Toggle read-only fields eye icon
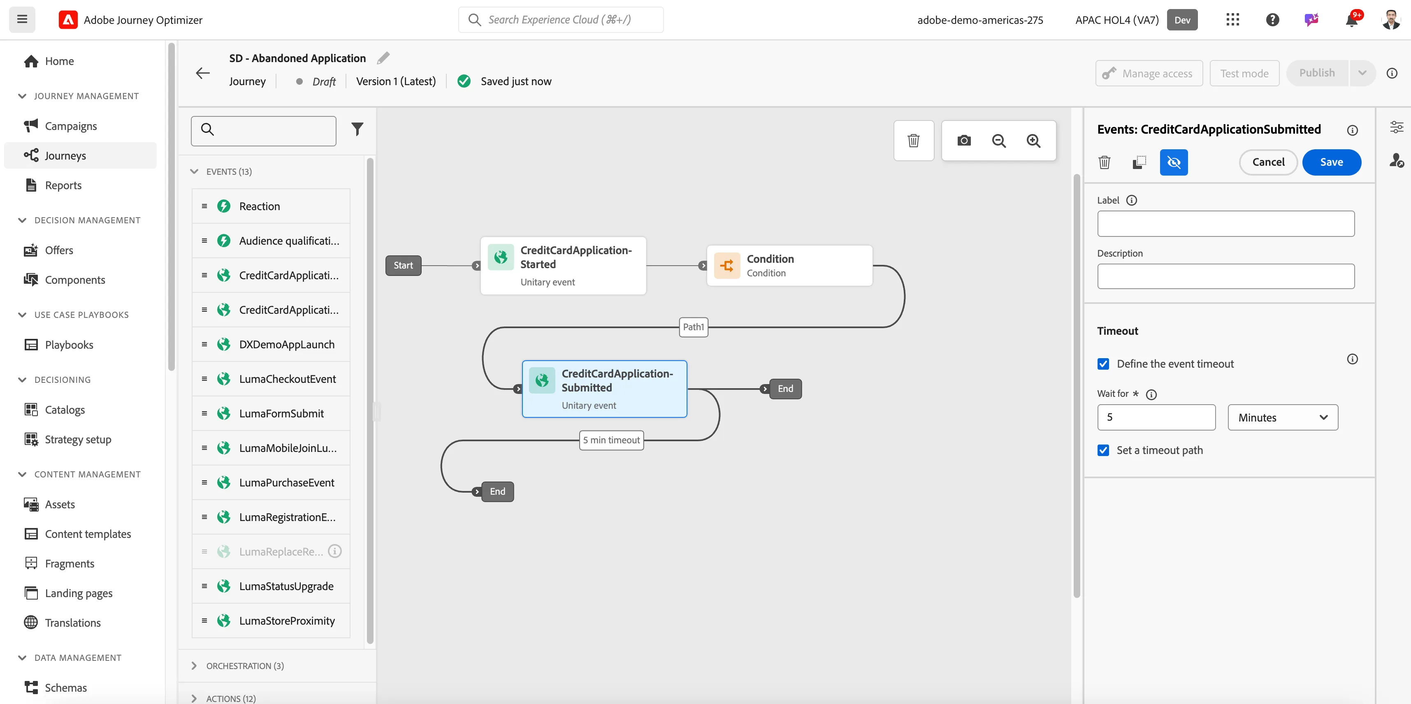1411x704 pixels. (x=1173, y=162)
